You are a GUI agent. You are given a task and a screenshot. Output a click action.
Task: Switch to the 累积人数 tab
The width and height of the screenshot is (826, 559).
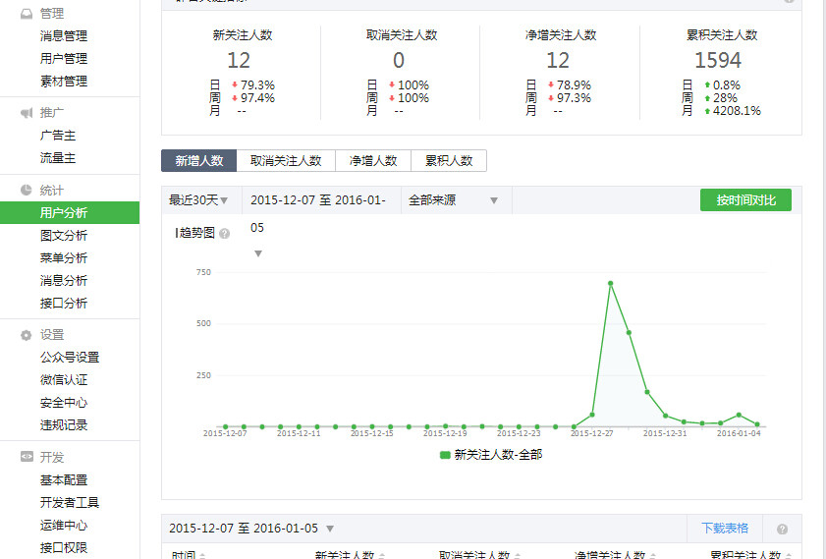pos(449,161)
